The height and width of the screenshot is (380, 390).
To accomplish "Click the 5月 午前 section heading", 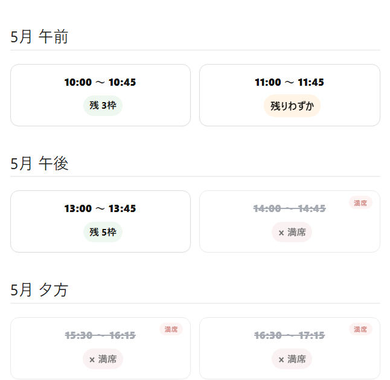I will [x=39, y=37].
